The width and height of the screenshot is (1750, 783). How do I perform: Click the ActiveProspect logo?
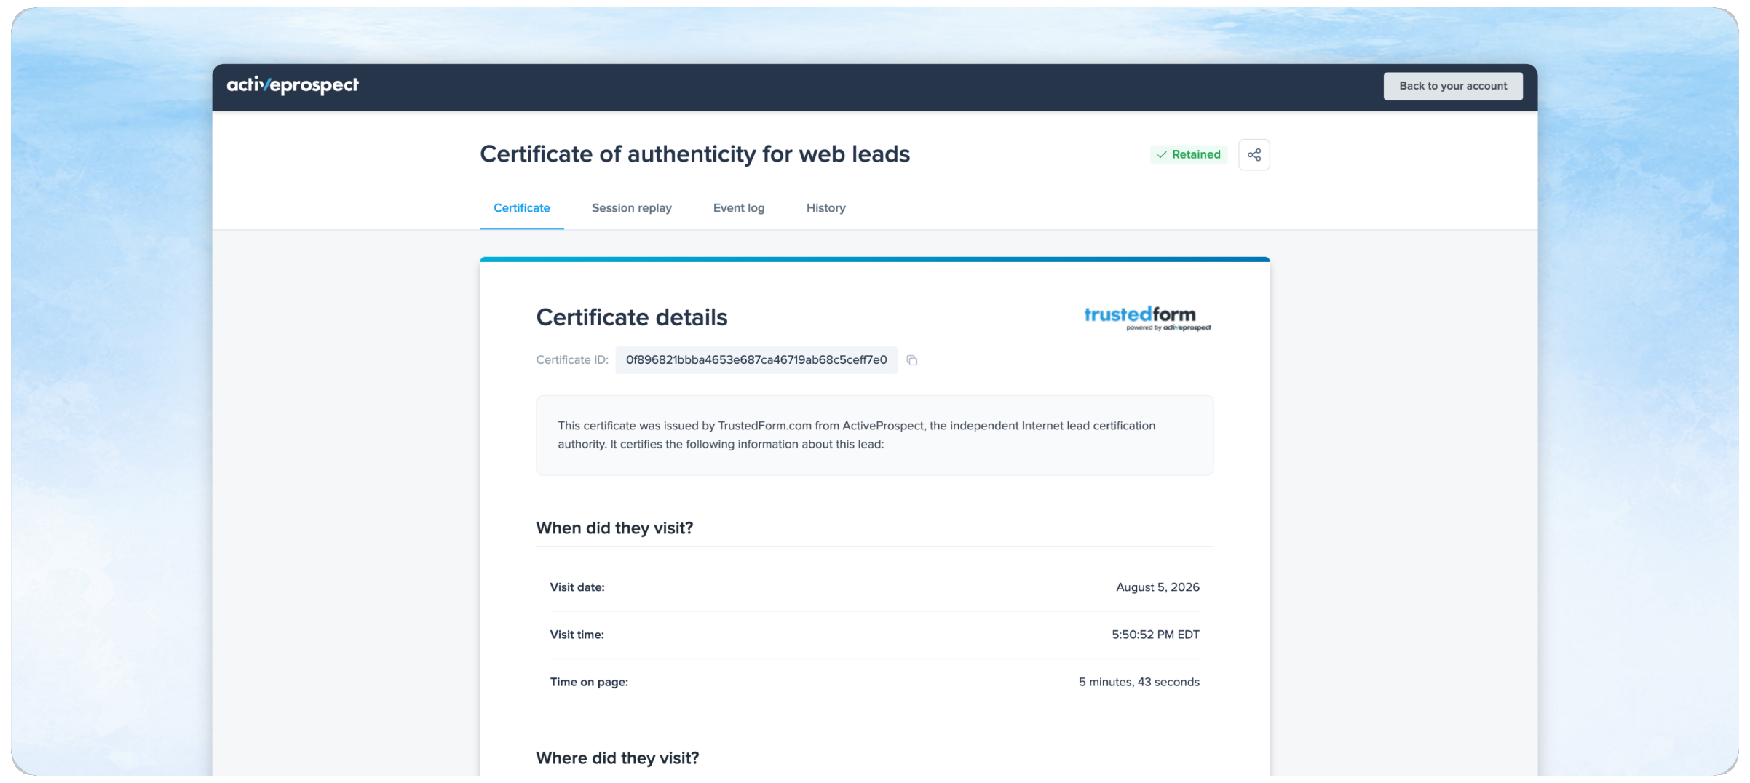[x=293, y=86]
